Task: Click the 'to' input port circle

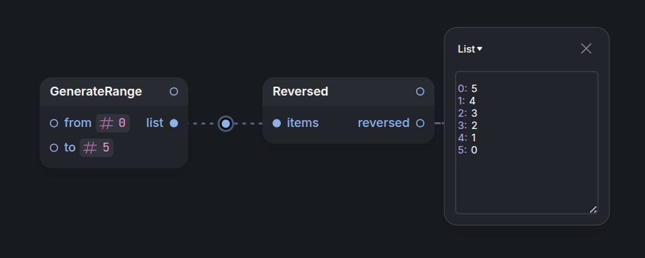Action: [x=54, y=148]
